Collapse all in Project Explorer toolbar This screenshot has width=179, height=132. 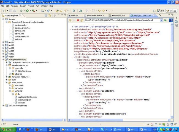tap(46, 16)
